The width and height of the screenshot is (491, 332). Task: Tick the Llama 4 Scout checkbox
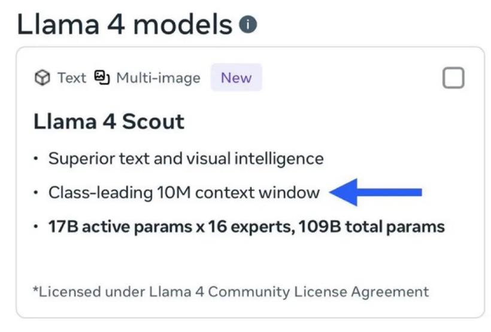453,78
